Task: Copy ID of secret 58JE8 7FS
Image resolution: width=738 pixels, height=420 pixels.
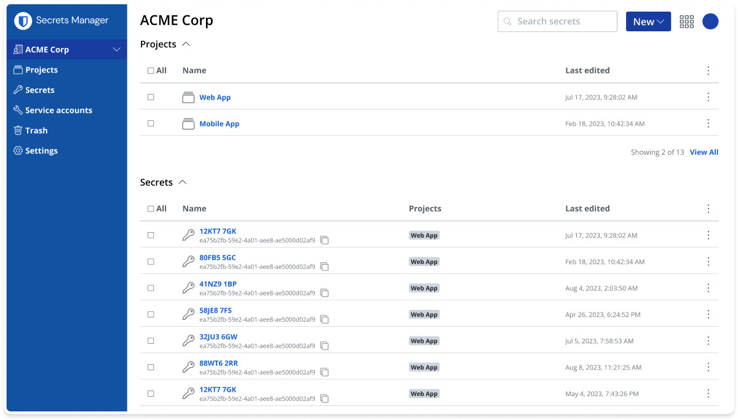Action: pos(325,319)
